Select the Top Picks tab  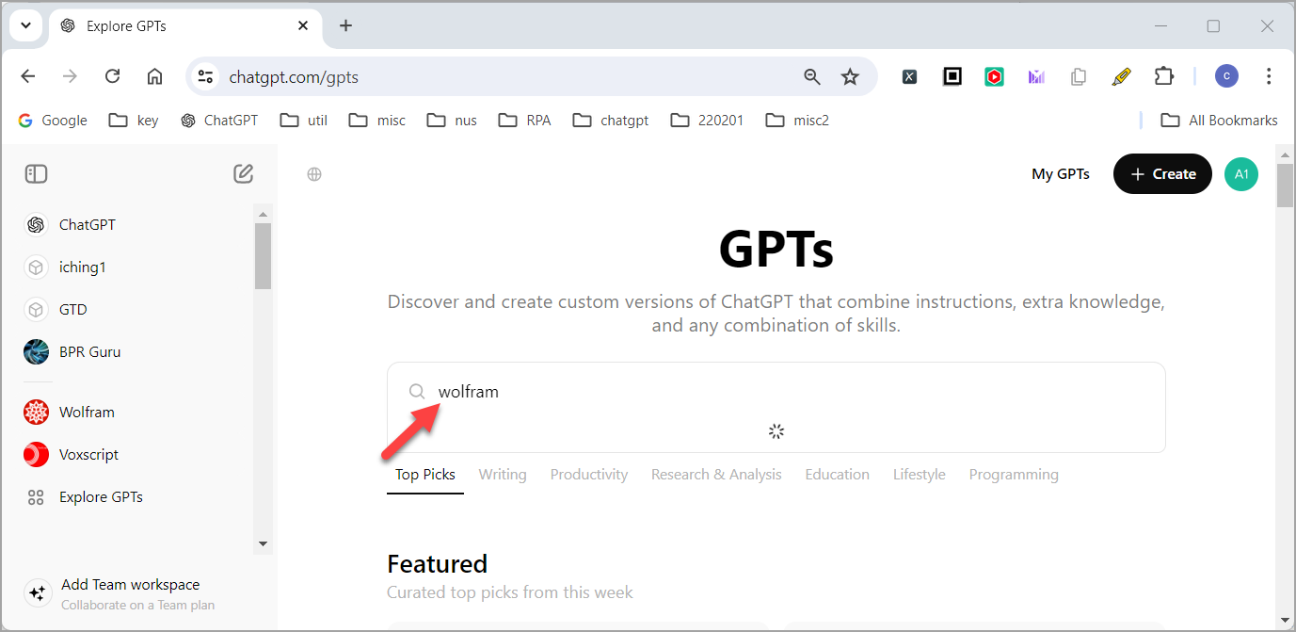425,475
